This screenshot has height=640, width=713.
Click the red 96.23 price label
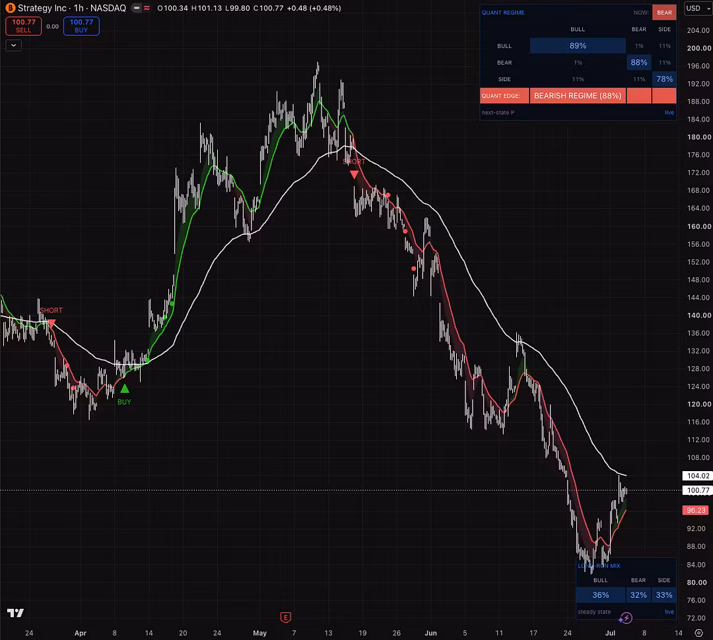[x=696, y=510]
